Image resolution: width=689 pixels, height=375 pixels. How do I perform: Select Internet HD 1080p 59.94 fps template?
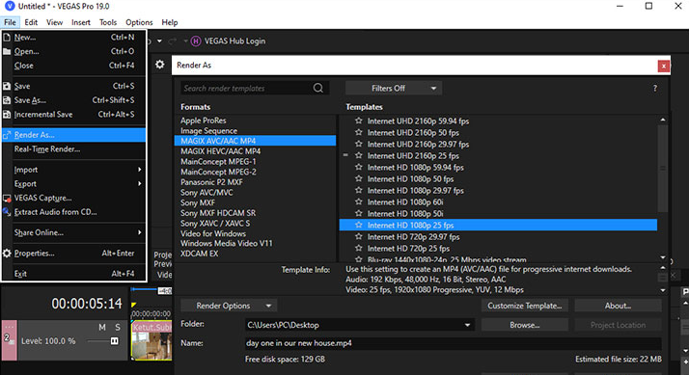tap(415, 168)
